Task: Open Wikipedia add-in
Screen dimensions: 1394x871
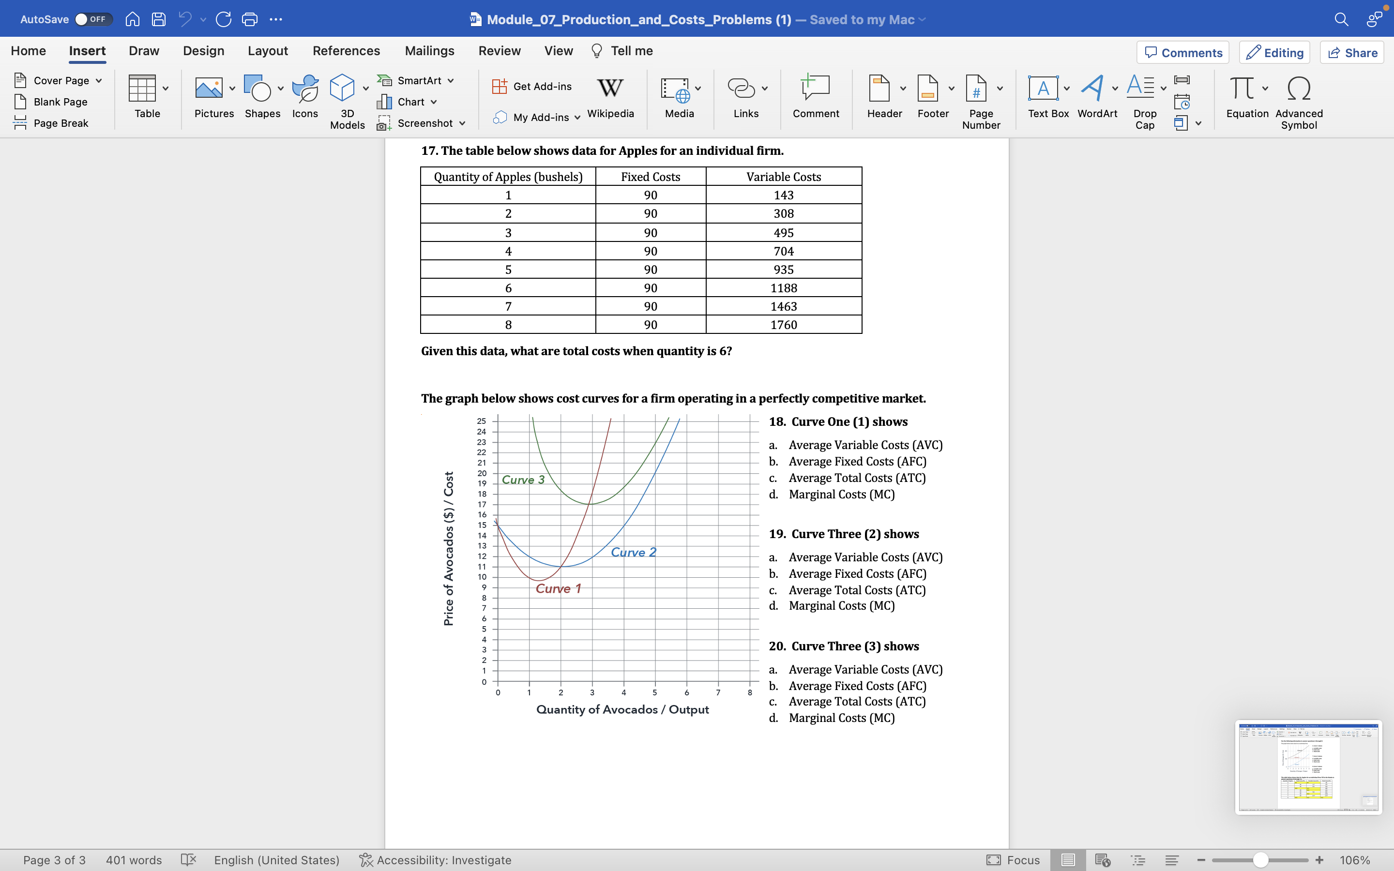Action: click(x=610, y=90)
